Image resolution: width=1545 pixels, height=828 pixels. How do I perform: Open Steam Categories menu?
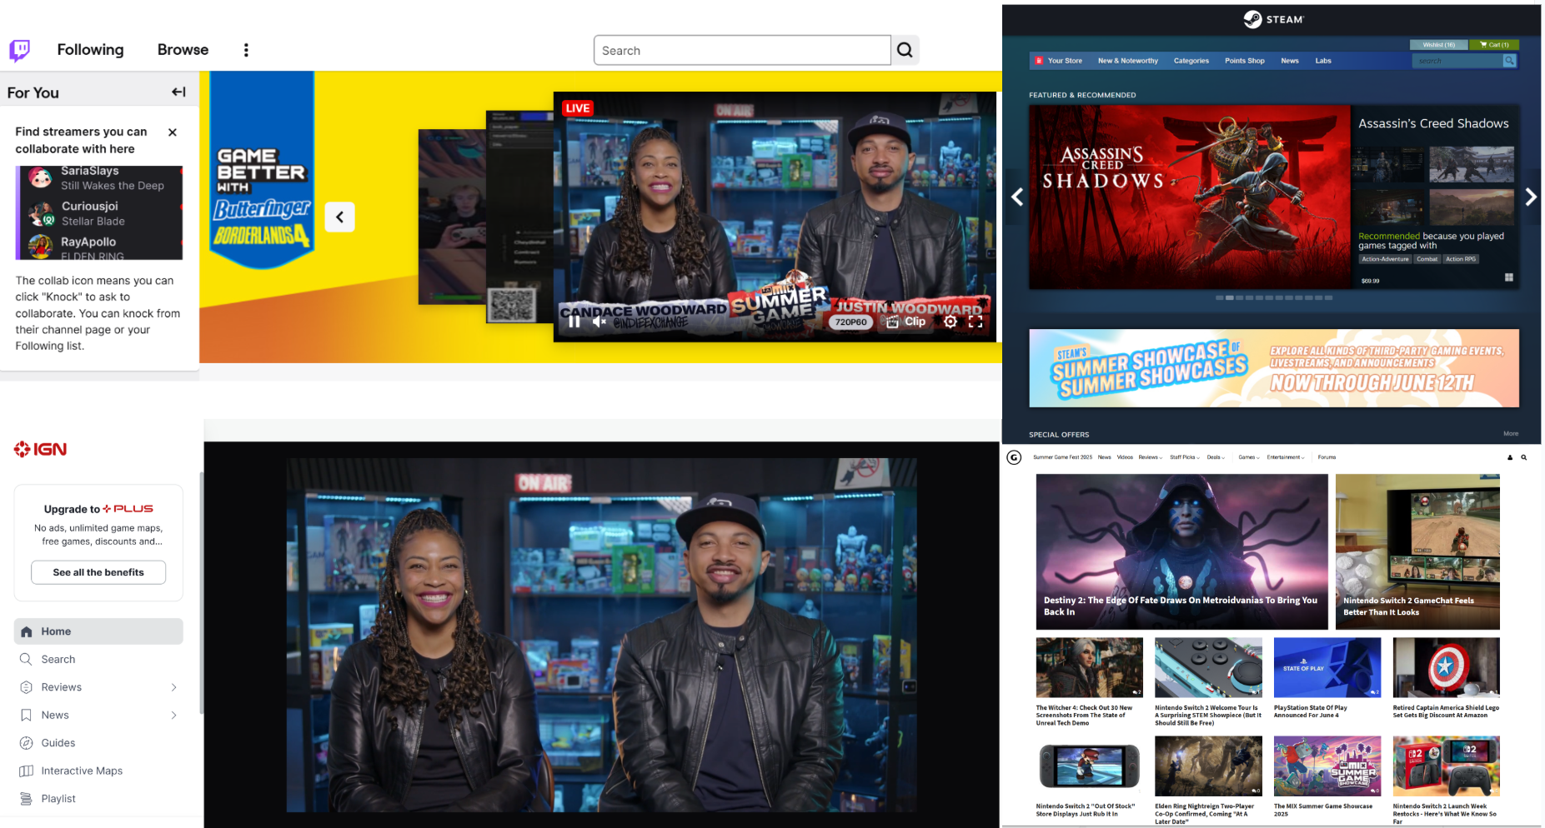point(1191,61)
